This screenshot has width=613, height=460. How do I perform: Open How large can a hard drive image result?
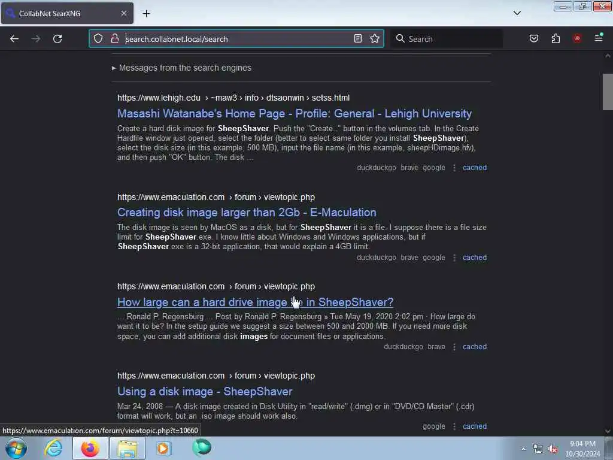click(255, 302)
